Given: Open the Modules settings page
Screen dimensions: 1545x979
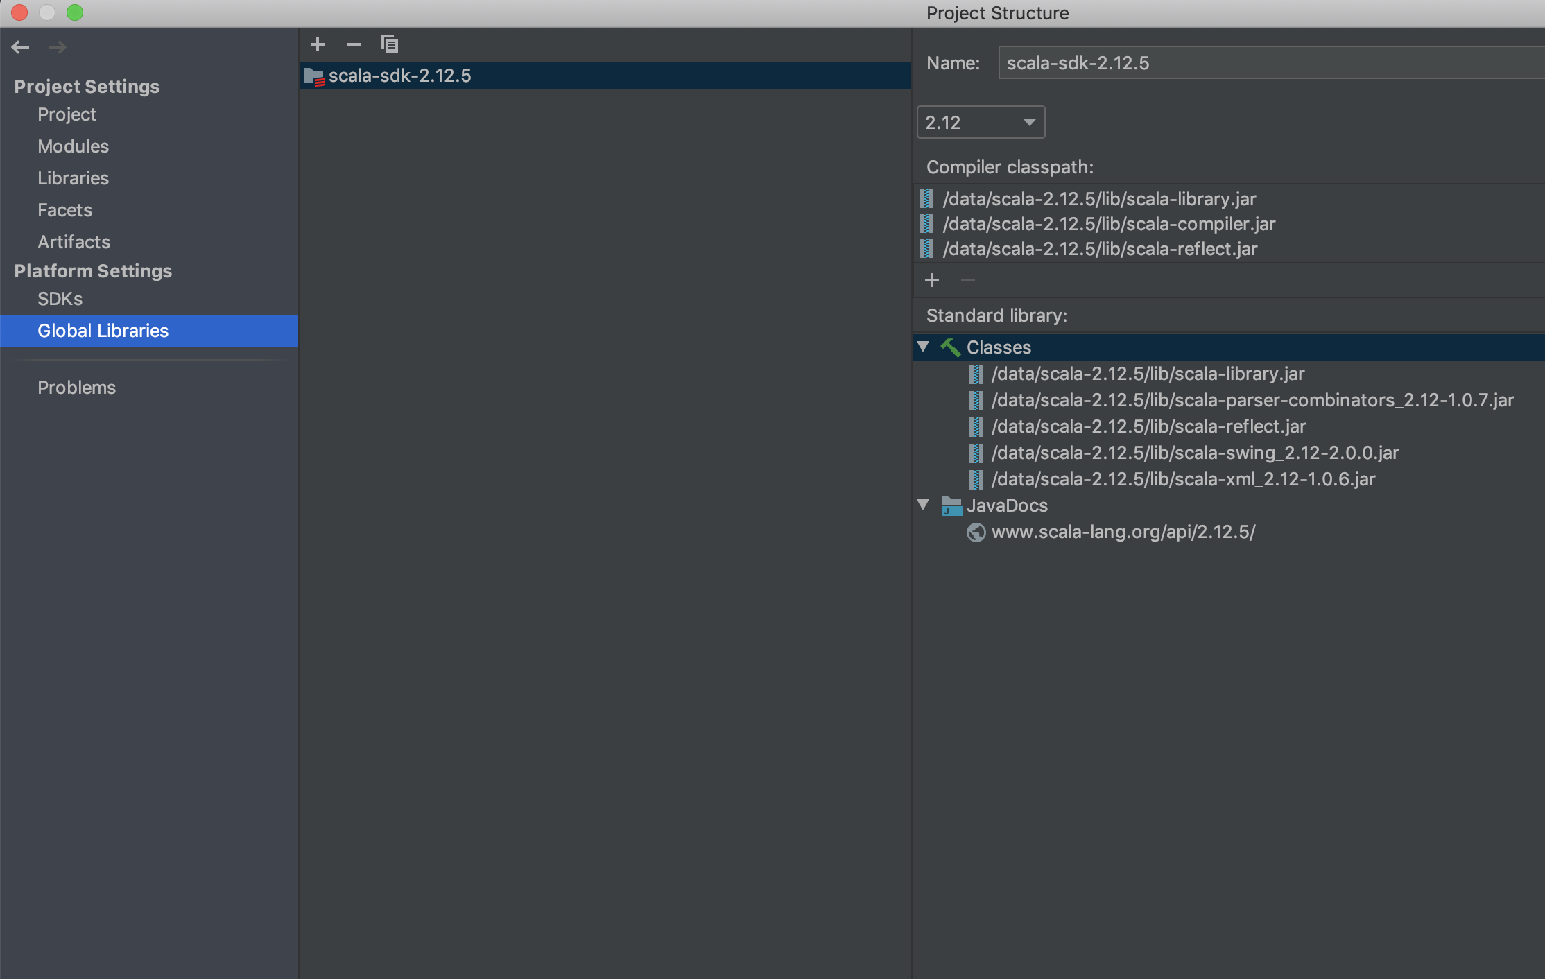Looking at the screenshot, I should 73,146.
